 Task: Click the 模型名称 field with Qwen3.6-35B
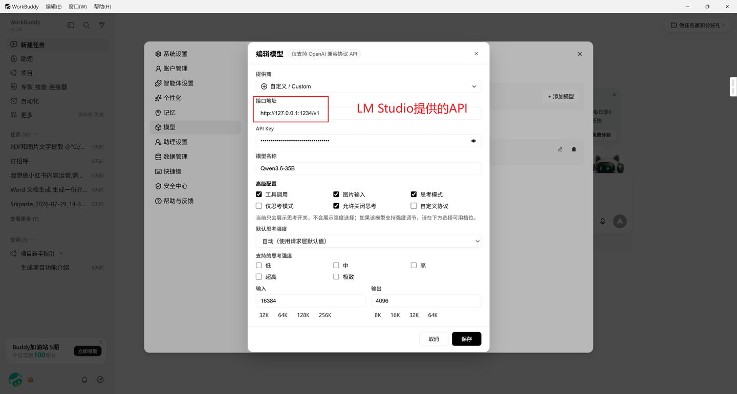pyautogui.click(x=368, y=168)
